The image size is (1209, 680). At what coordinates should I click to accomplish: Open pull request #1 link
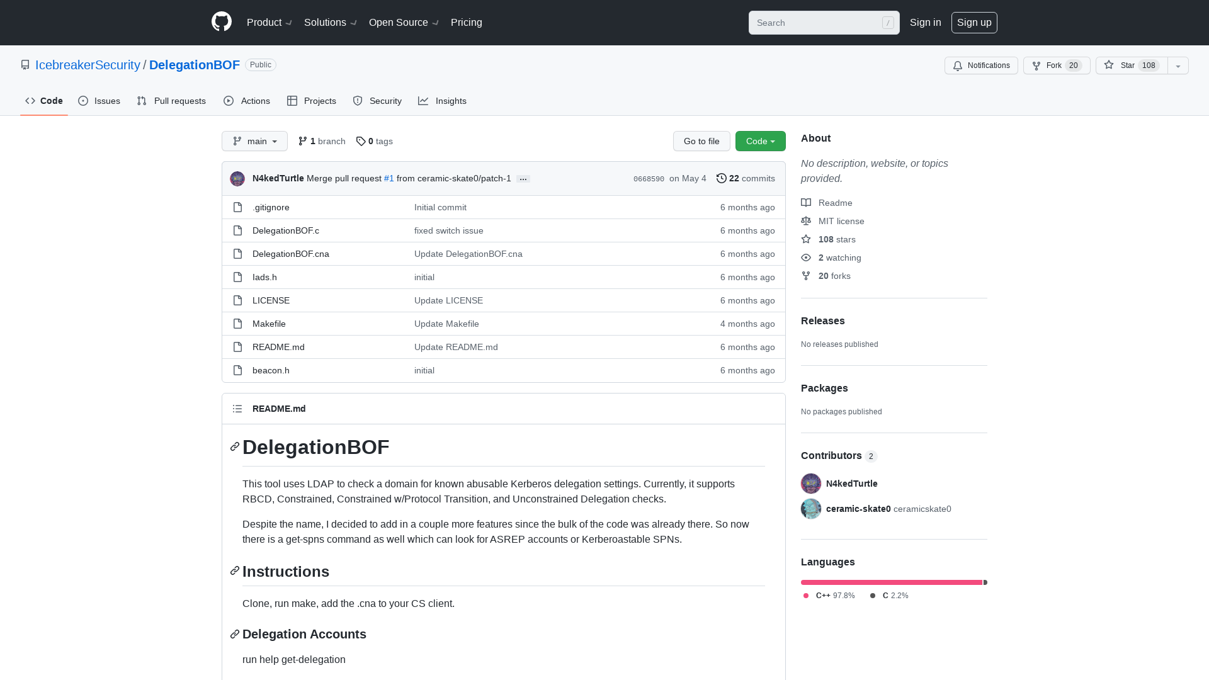click(x=389, y=178)
